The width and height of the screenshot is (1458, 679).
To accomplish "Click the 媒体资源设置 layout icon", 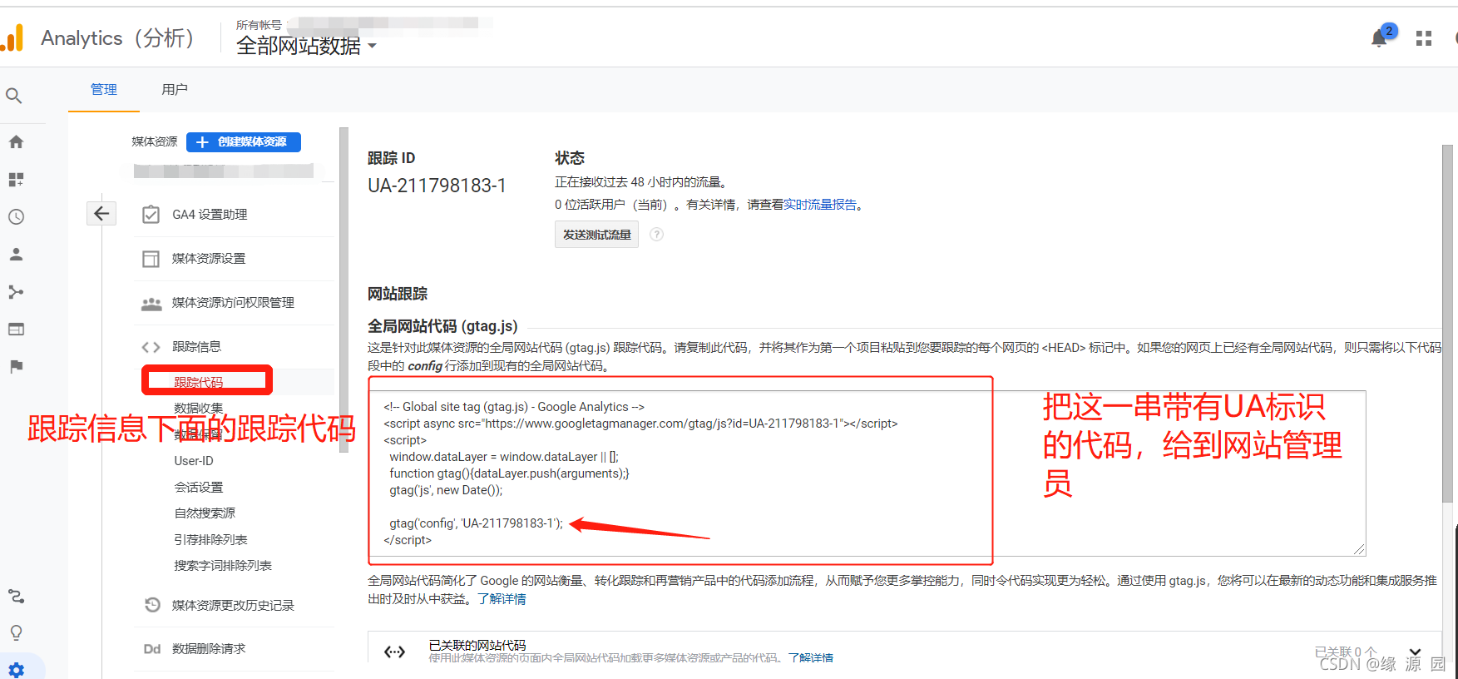I will click(151, 259).
